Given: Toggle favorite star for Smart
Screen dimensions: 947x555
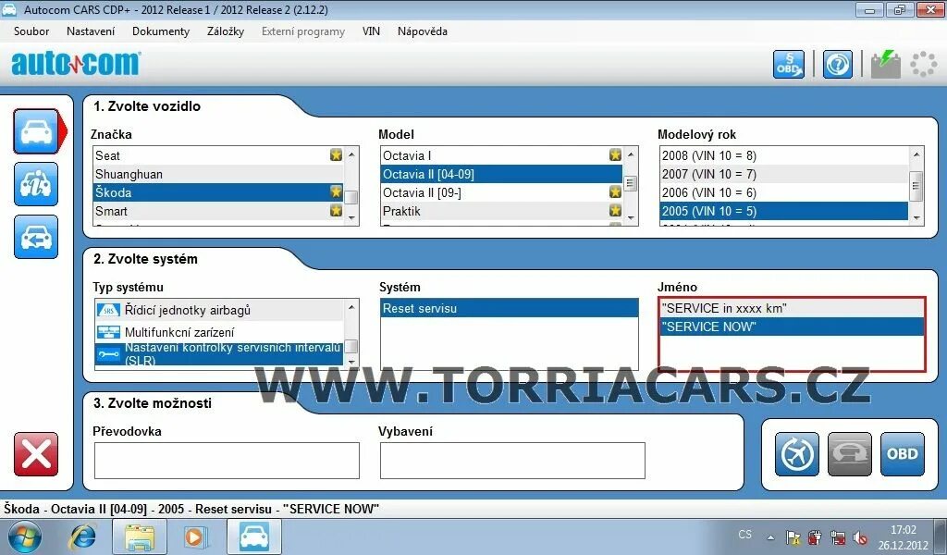Looking at the screenshot, I should [x=336, y=211].
